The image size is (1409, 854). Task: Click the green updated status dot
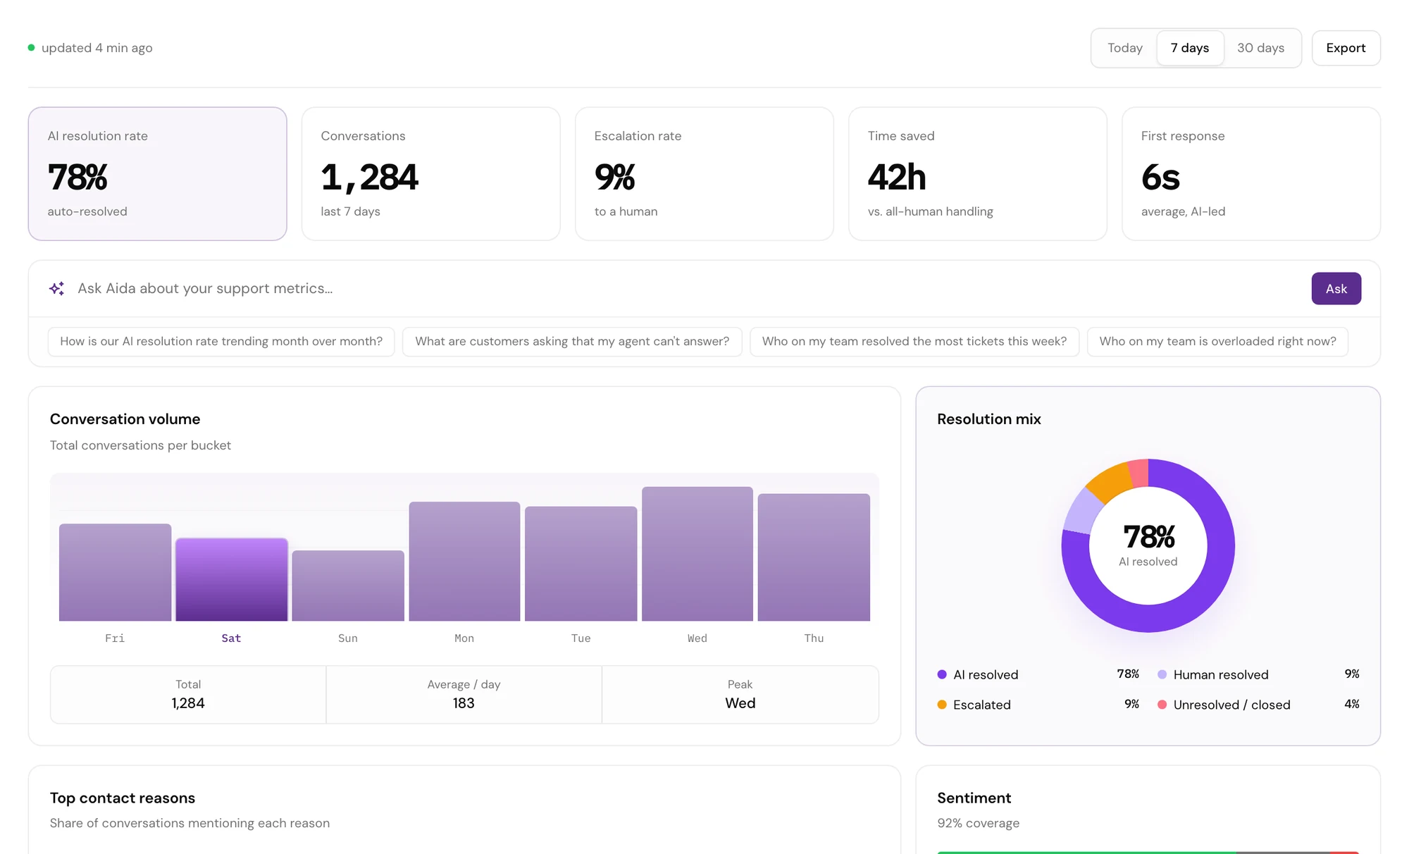click(31, 48)
